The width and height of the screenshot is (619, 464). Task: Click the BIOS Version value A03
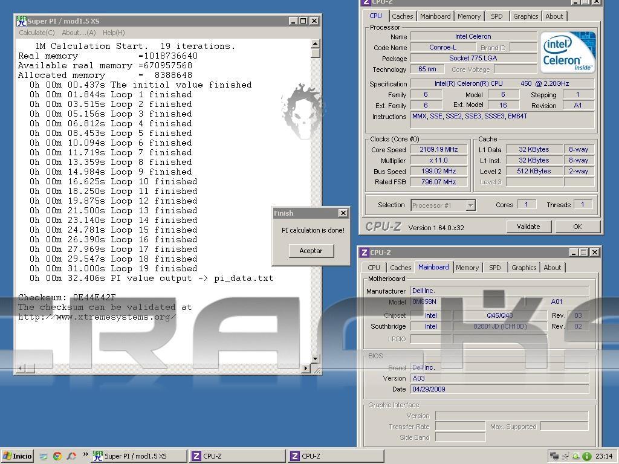(499, 378)
